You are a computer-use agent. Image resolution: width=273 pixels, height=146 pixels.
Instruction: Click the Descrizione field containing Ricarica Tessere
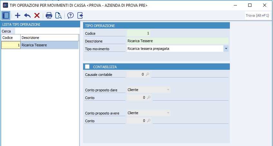177,41
